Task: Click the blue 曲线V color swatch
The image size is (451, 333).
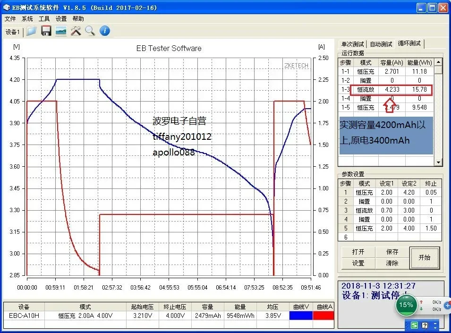Action: point(301,316)
